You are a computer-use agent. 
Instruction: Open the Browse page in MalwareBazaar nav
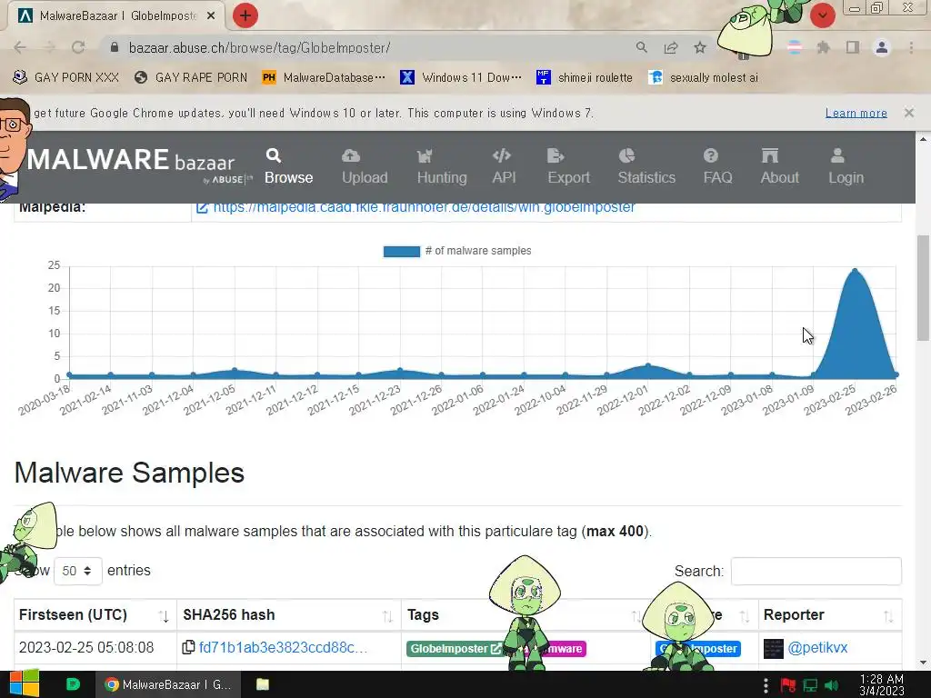coord(288,167)
